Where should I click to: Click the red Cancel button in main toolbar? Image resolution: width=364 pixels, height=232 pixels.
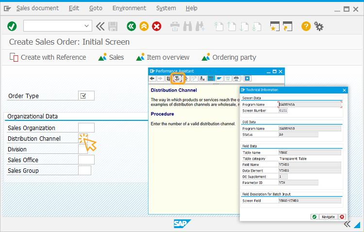tap(157, 26)
